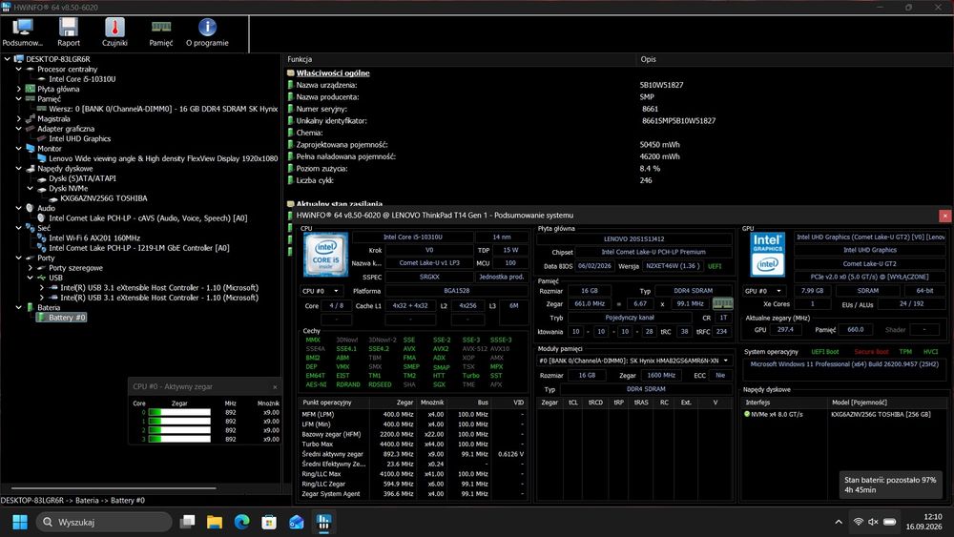The image size is (954, 537).
Task: Click the Turbo Max operating point row
Action: tap(413, 444)
